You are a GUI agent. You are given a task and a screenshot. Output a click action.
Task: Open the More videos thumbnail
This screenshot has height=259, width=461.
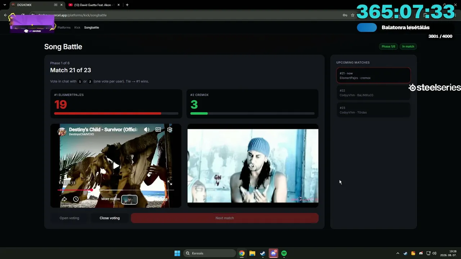click(x=129, y=199)
